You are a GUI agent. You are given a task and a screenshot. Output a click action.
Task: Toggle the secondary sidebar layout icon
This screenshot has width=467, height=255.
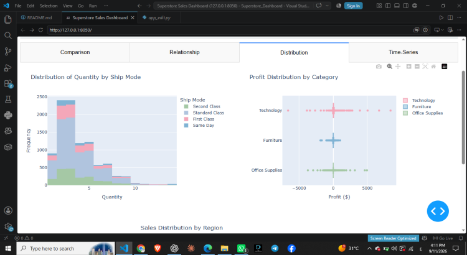[405, 6]
